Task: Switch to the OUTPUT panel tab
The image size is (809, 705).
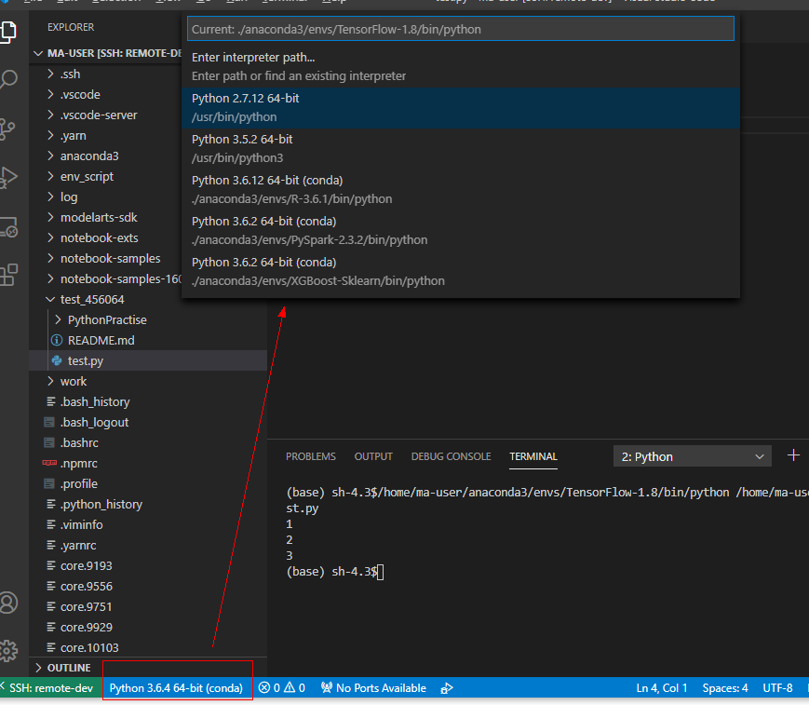Action: click(x=373, y=456)
